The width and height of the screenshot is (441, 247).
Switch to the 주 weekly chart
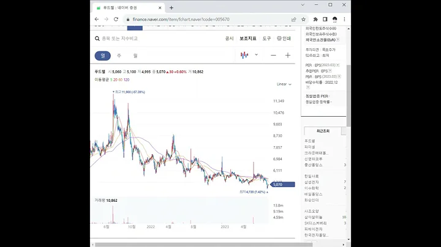pos(119,56)
